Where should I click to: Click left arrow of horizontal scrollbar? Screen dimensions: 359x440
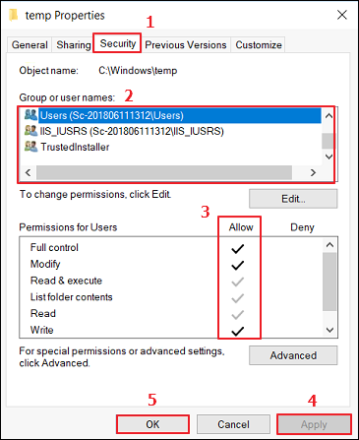tap(29, 172)
